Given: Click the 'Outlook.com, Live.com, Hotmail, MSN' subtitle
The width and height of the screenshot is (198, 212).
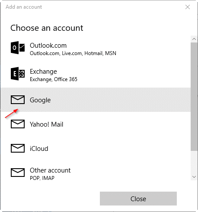Looking at the screenshot, I should pos(73,53).
